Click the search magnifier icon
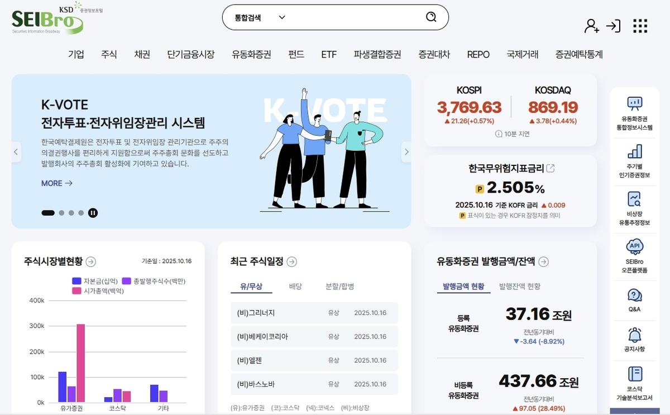This screenshot has width=670, height=415. pos(431,17)
